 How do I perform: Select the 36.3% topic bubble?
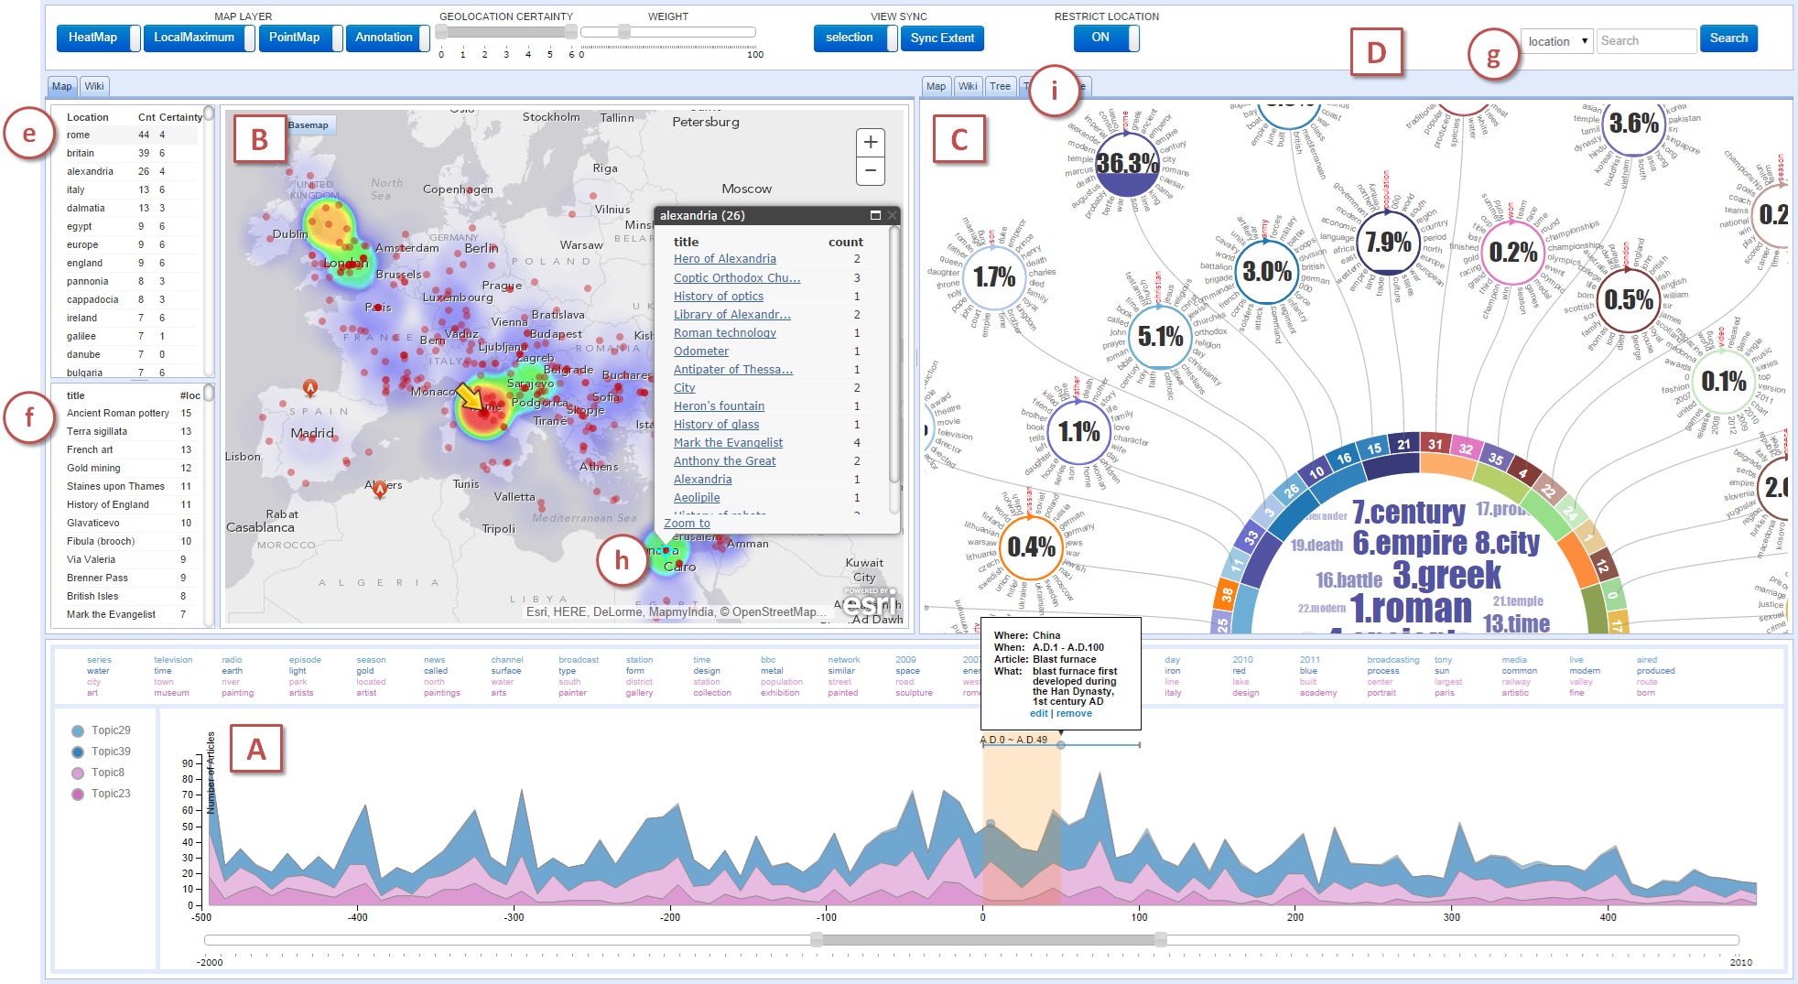(x=1127, y=164)
